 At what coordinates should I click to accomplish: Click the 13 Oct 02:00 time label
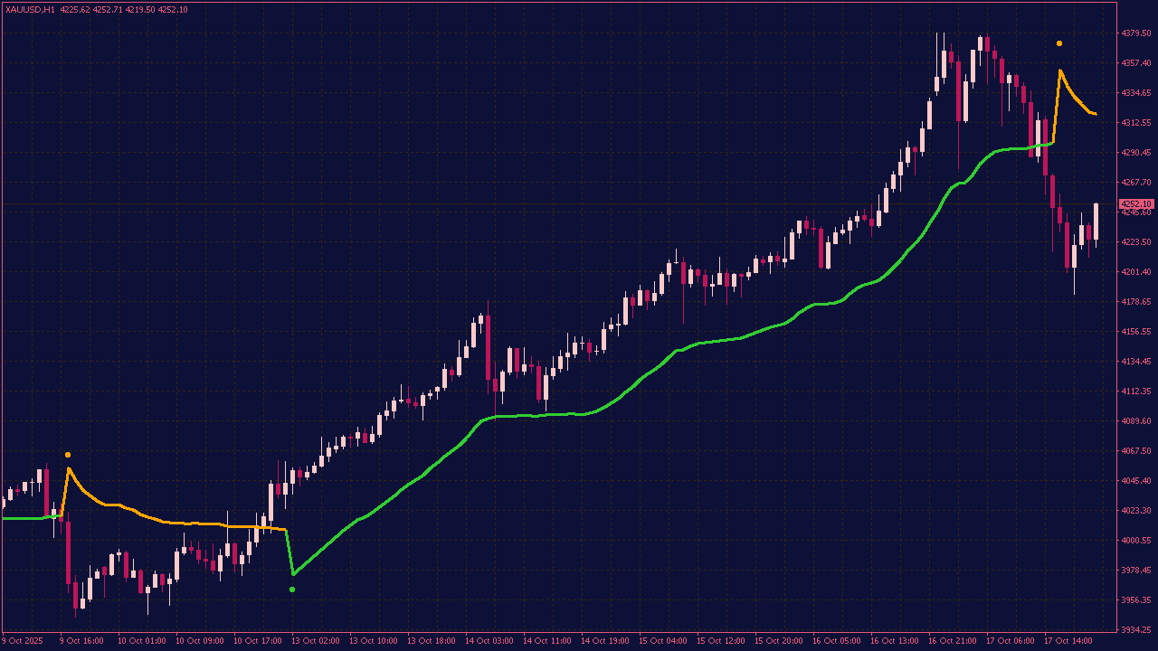[x=312, y=641]
